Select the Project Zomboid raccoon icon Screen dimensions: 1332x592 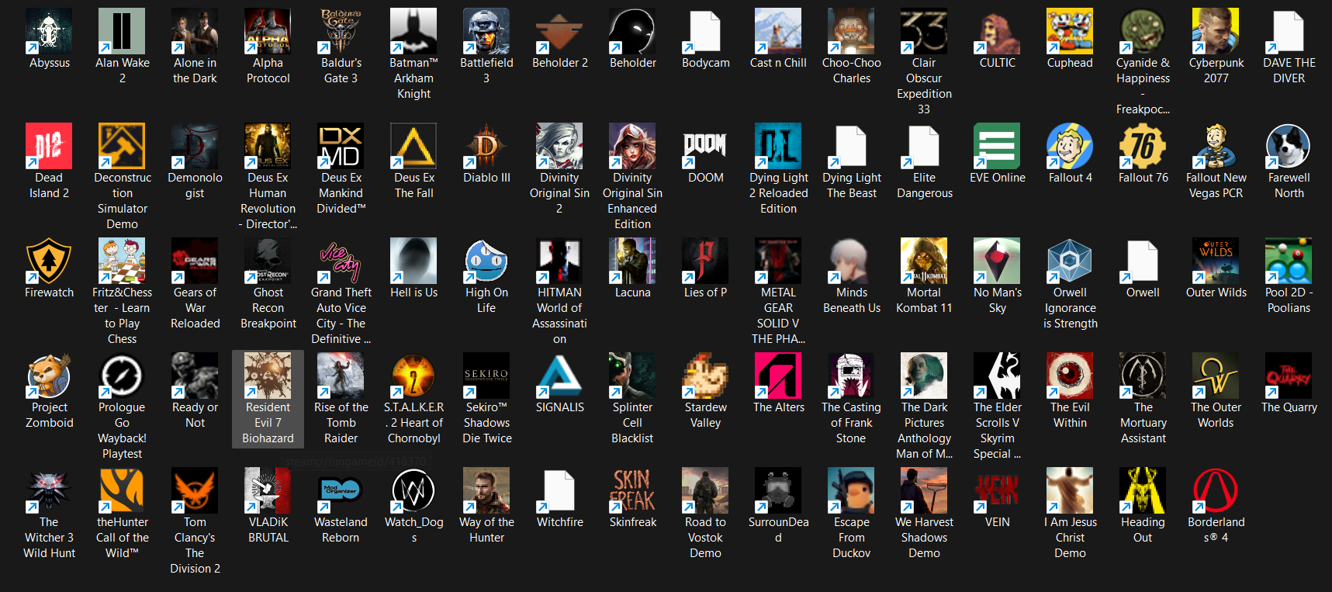(x=49, y=376)
